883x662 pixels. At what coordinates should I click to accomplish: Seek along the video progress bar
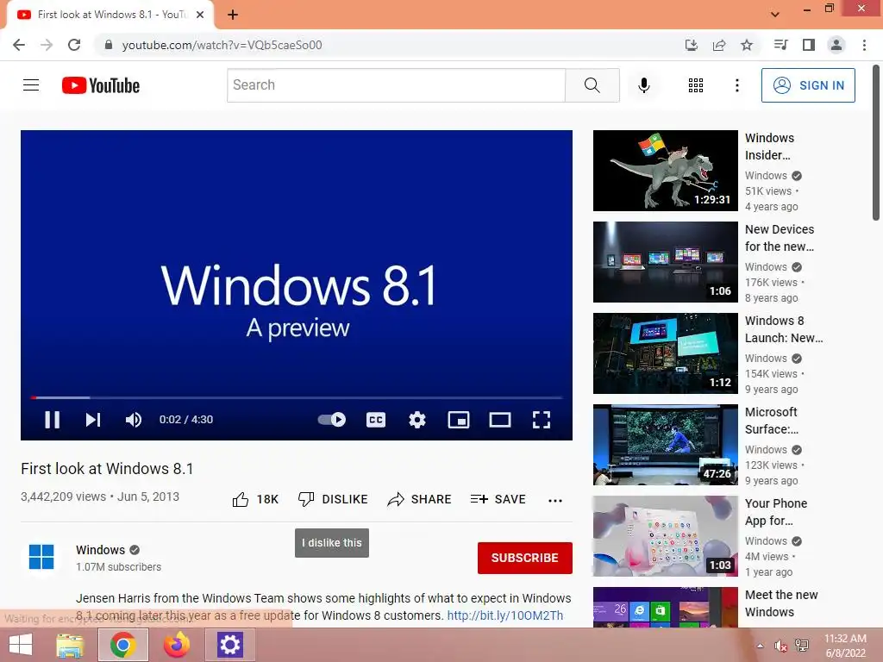click(297, 397)
